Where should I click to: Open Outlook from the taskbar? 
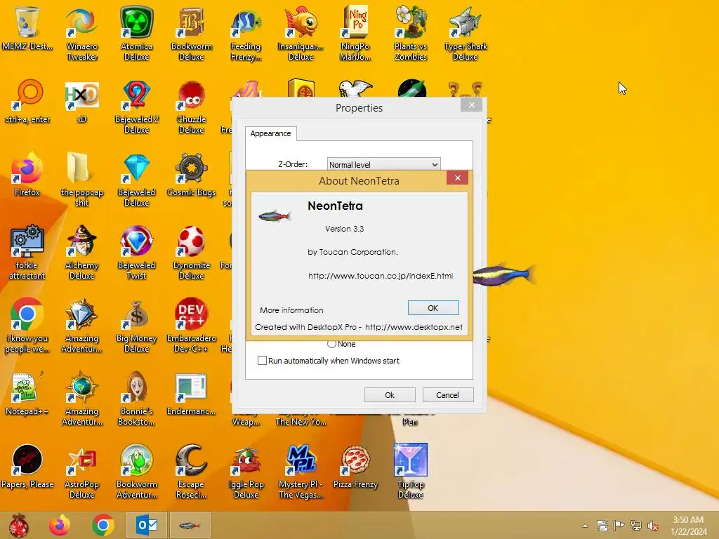pyautogui.click(x=147, y=525)
